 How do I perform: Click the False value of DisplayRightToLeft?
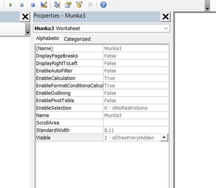pyautogui.click(x=110, y=63)
